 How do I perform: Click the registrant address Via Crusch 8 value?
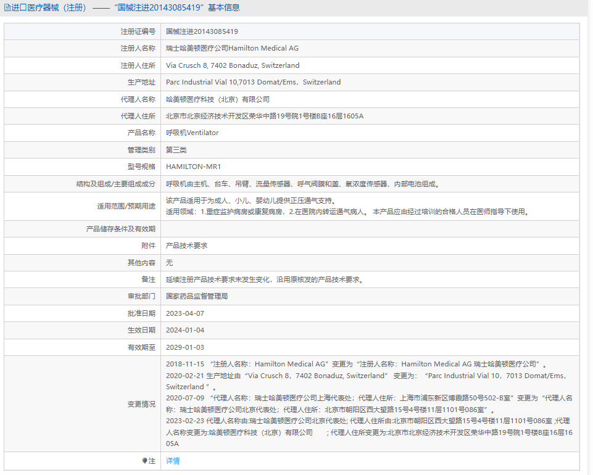click(233, 65)
